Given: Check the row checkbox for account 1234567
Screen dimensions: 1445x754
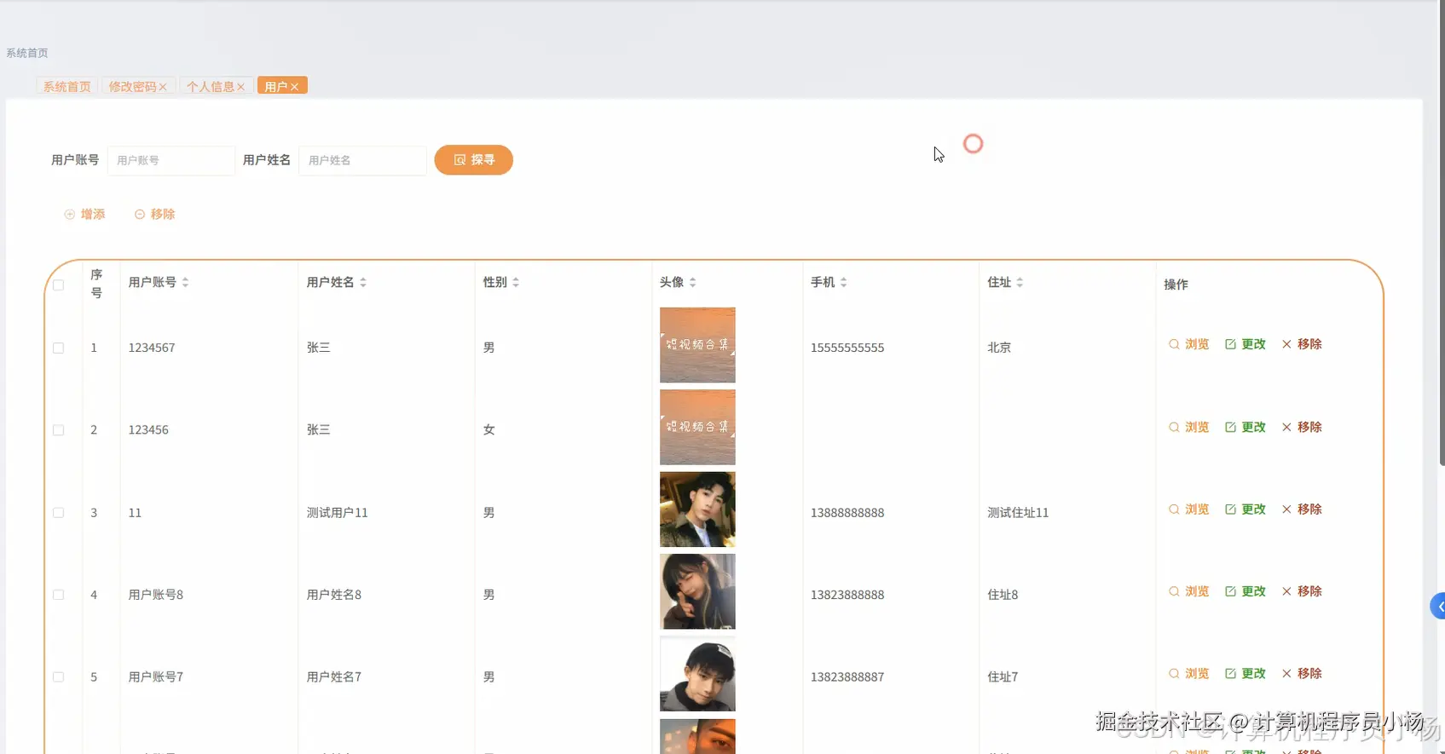Looking at the screenshot, I should pos(59,348).
